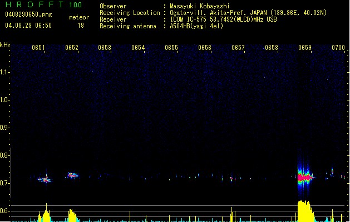
Task: Click the 0656 time marker
Action: pos(205,48)
